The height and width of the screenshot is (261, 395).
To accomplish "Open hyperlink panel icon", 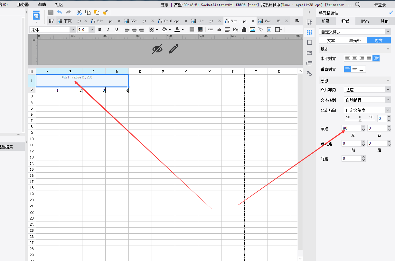I will click(309, 74).
